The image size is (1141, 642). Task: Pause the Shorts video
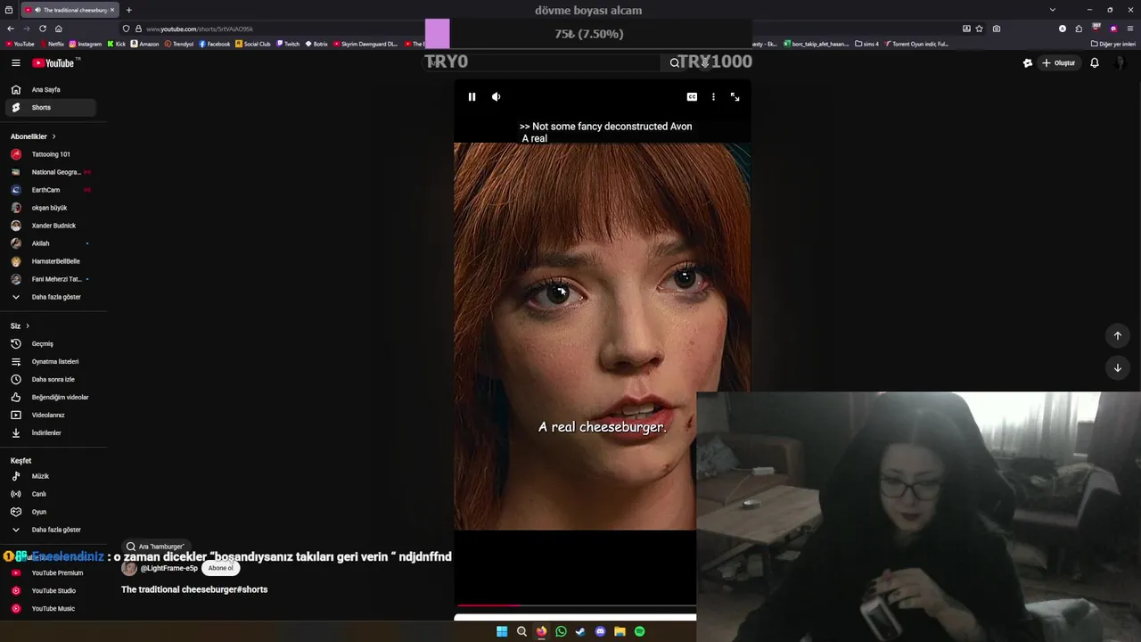click(x=472, y=97)
